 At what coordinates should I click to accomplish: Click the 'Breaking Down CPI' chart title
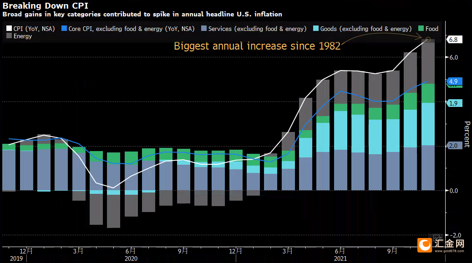pyautogui.click(x=46, y=5)
